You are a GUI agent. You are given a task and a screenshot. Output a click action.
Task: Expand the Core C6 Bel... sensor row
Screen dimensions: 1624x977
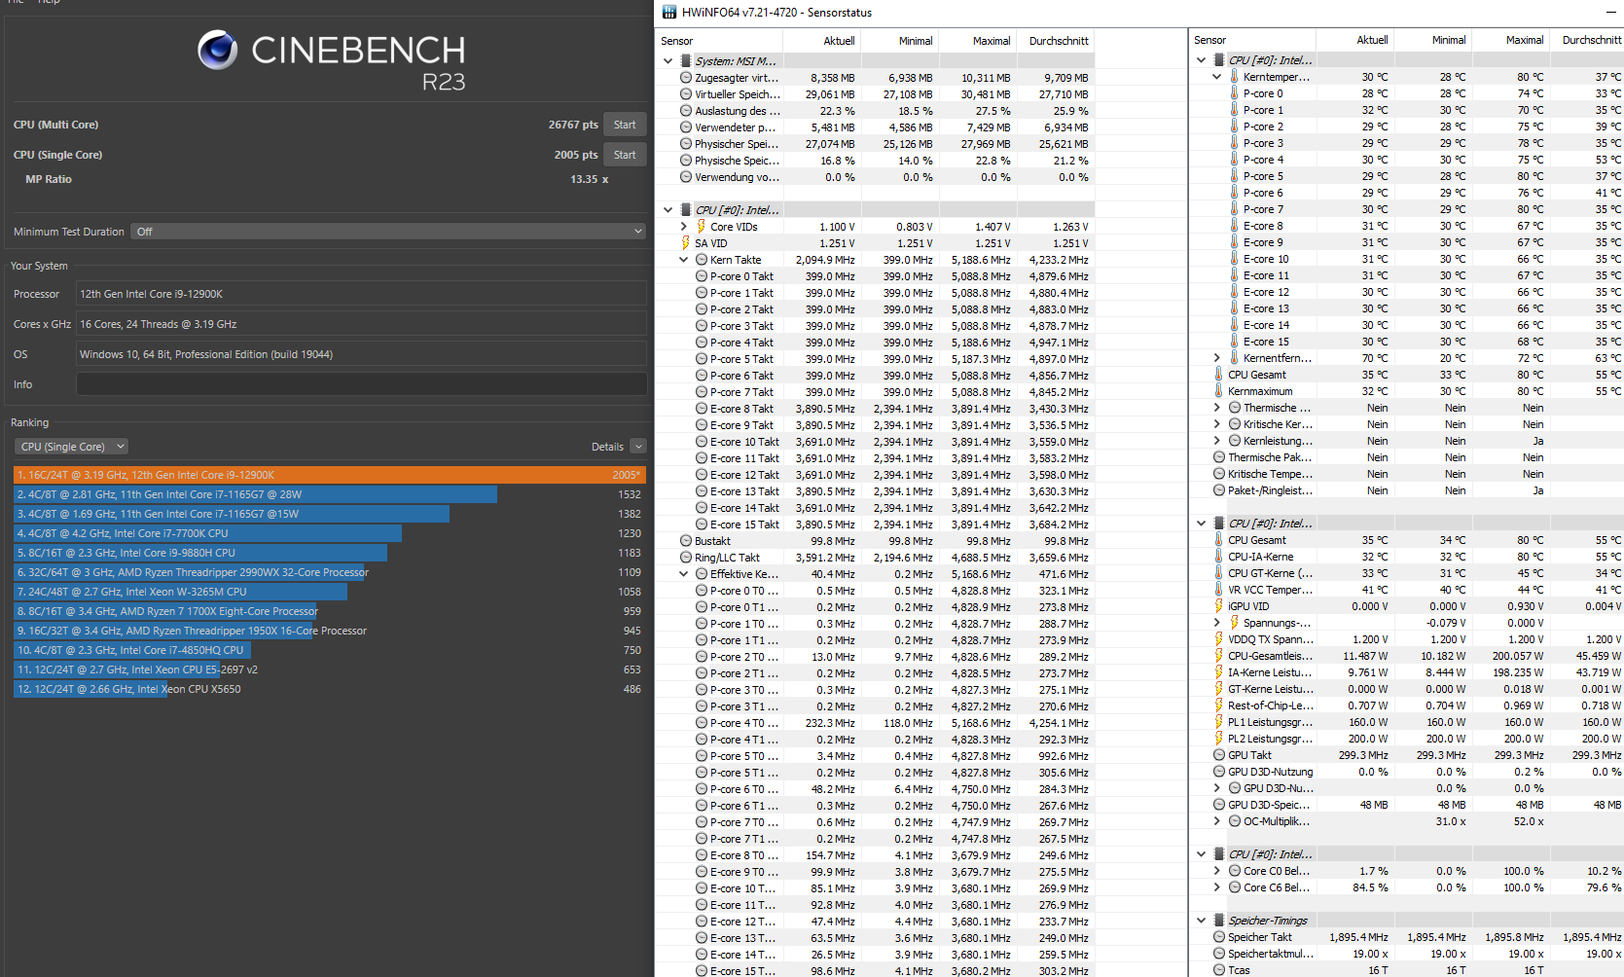point(1216,887)
